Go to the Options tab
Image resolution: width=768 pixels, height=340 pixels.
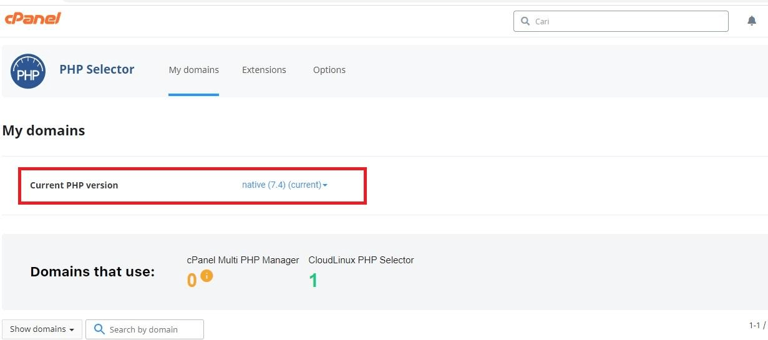point(329,70)
